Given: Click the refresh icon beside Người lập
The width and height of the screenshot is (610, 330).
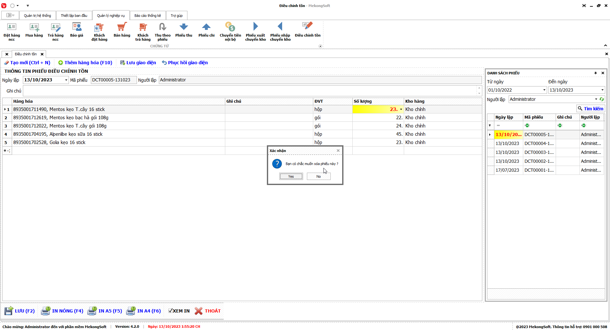Looking at the screenshot, I should pyautogui.click(x=601, y=99).
